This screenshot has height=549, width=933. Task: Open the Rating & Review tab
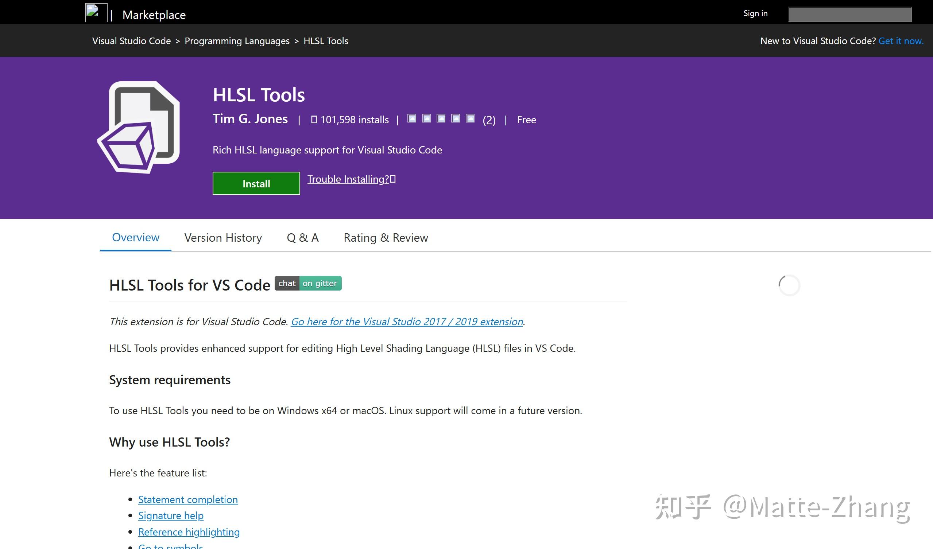point(386,238)
